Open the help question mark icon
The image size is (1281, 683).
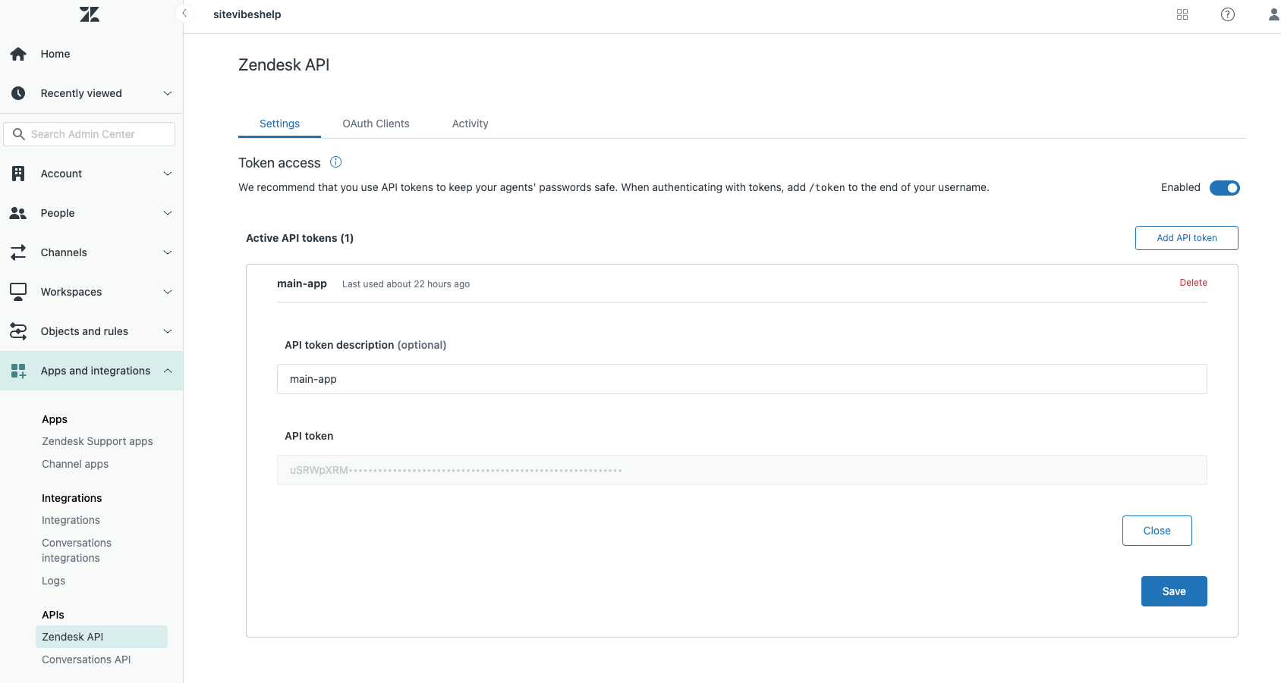(1228, 14)
